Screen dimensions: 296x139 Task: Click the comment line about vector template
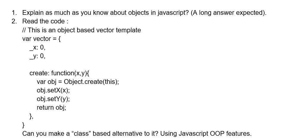click(82, 30)
